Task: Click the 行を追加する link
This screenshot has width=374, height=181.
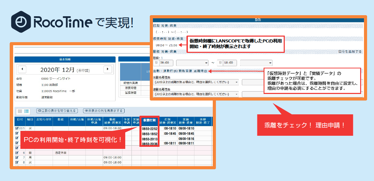Action: pyautogui.click(x=350, y=51)
